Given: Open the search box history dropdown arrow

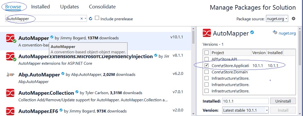Looking at the screenshot, I should 85,19.
